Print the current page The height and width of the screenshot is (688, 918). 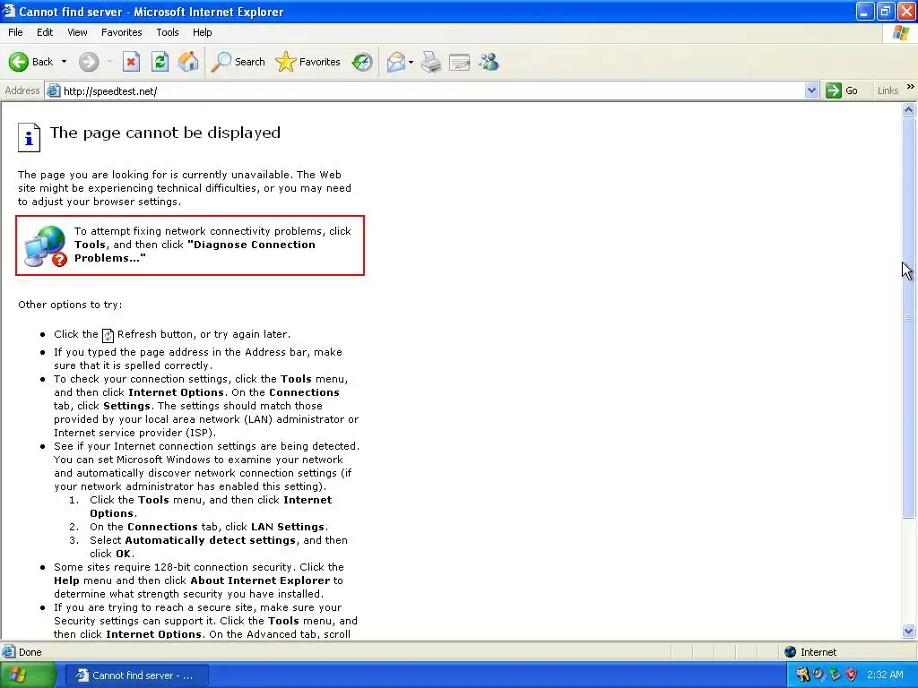[431, 62]
